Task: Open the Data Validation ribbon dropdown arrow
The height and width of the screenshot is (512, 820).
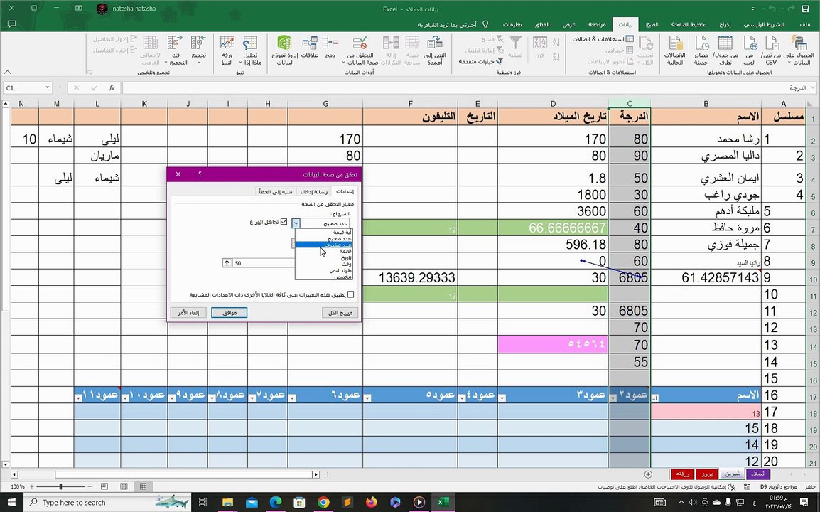Action: pos(344,63)
